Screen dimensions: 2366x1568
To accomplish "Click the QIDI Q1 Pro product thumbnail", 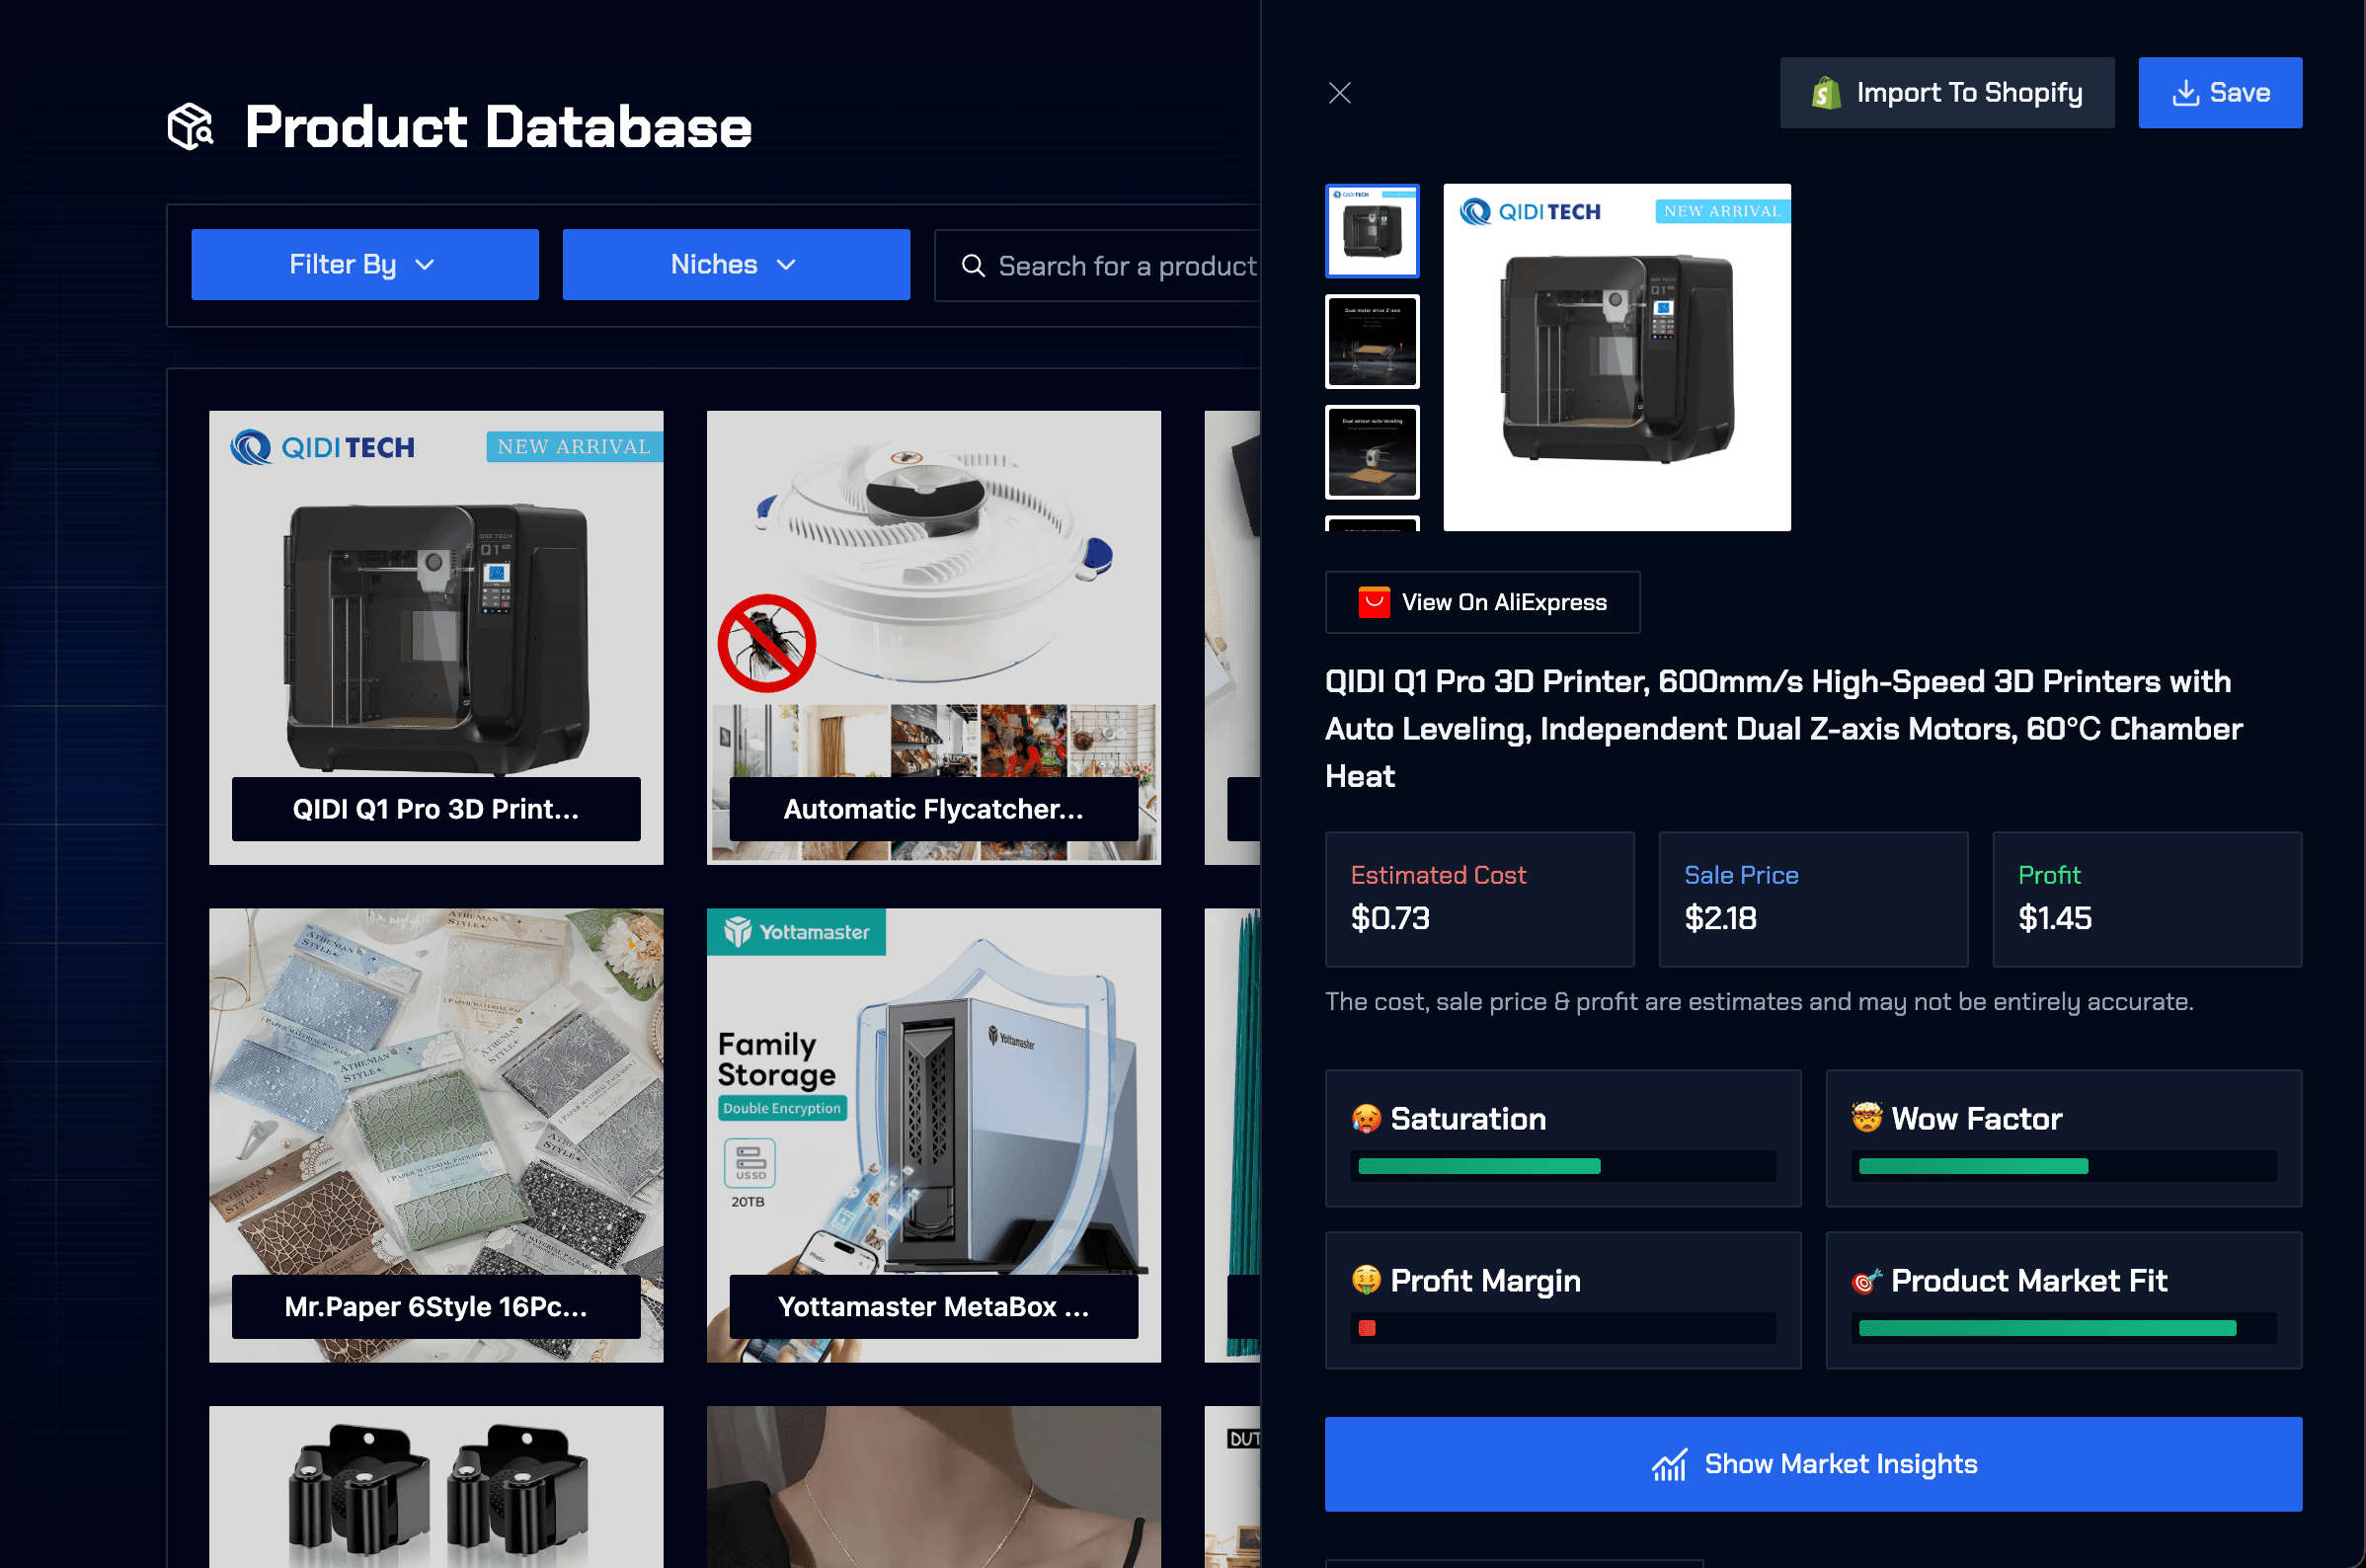I will [434, 634].
